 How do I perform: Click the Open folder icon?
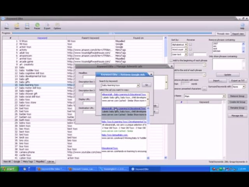click(x=17, y=26)
